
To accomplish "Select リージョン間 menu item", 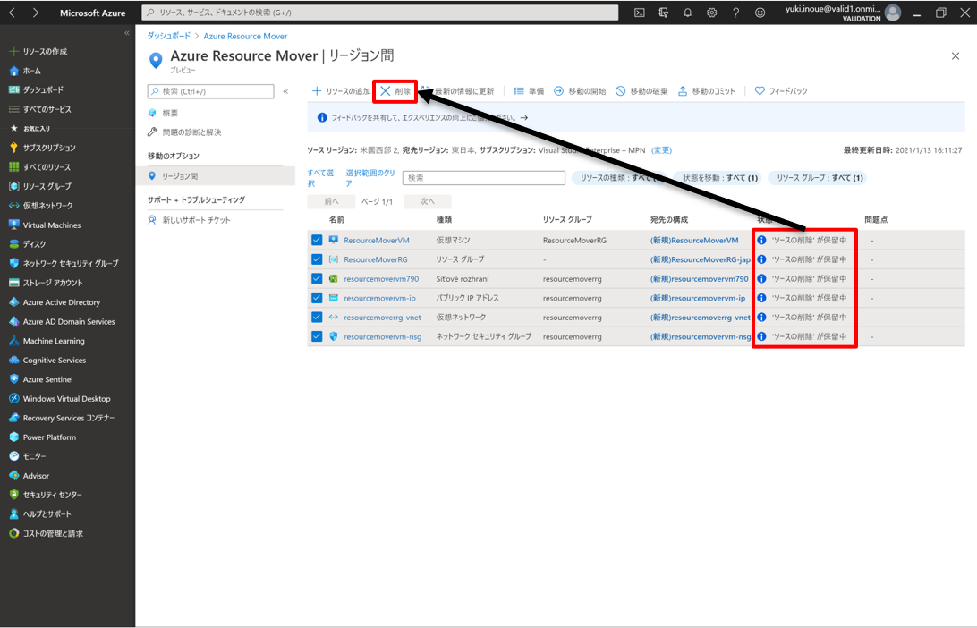I will coord(215,176).
